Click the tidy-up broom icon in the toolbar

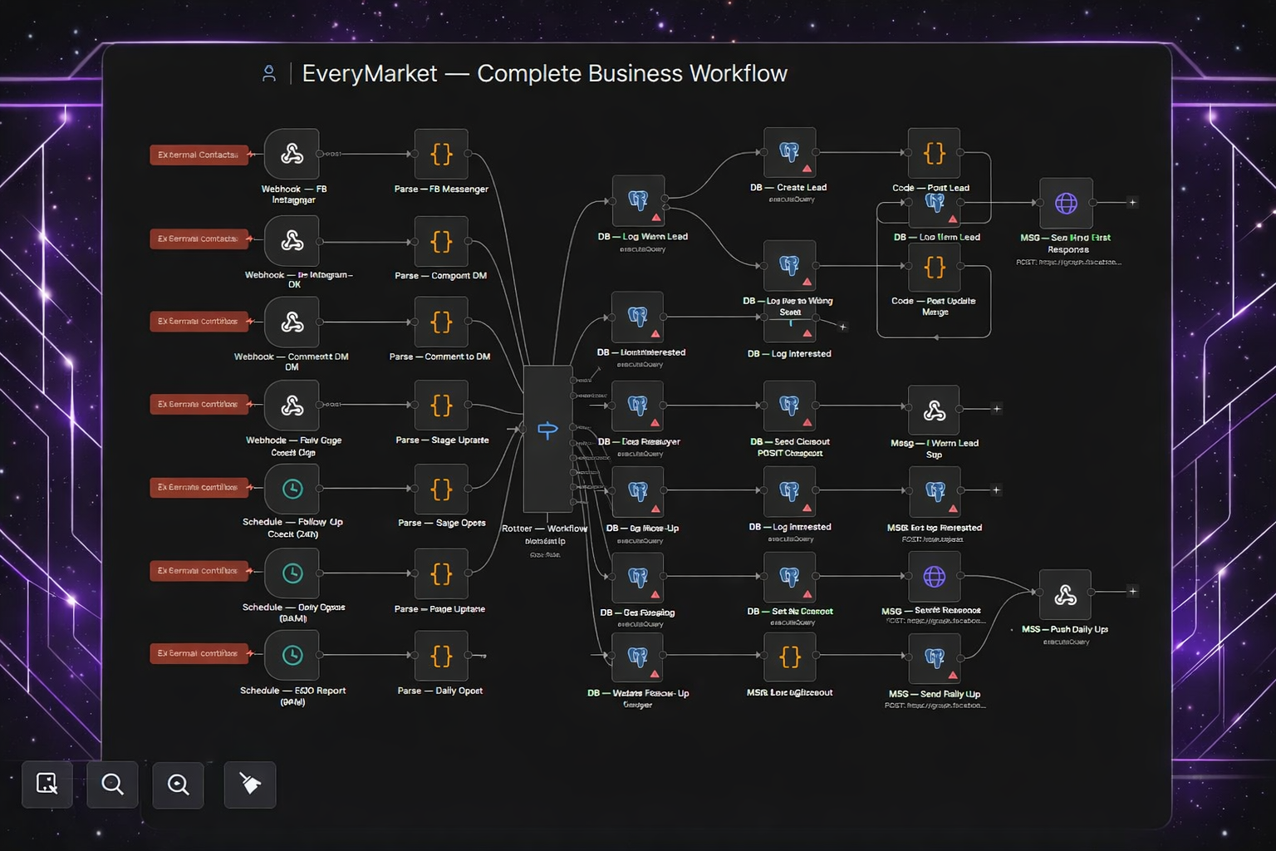point(249,784)
